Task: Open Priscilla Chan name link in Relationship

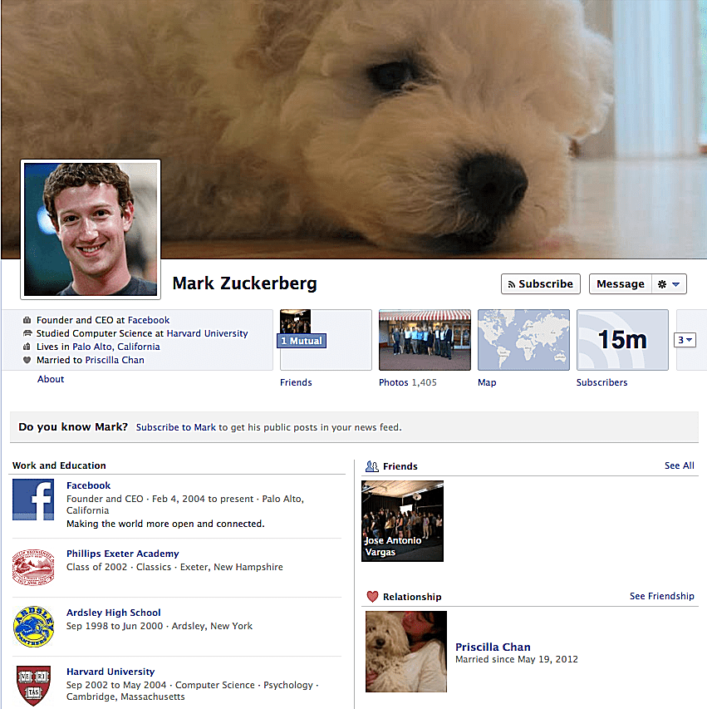Action: point(493,647)
